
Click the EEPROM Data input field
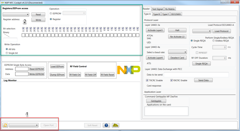coord(22,74)
